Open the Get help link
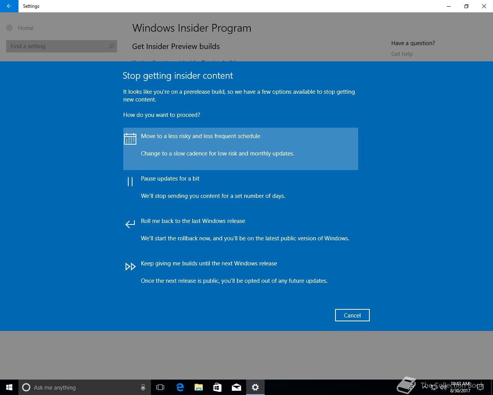The width and height of the screenshot is (493, 395). pos(402,54)
